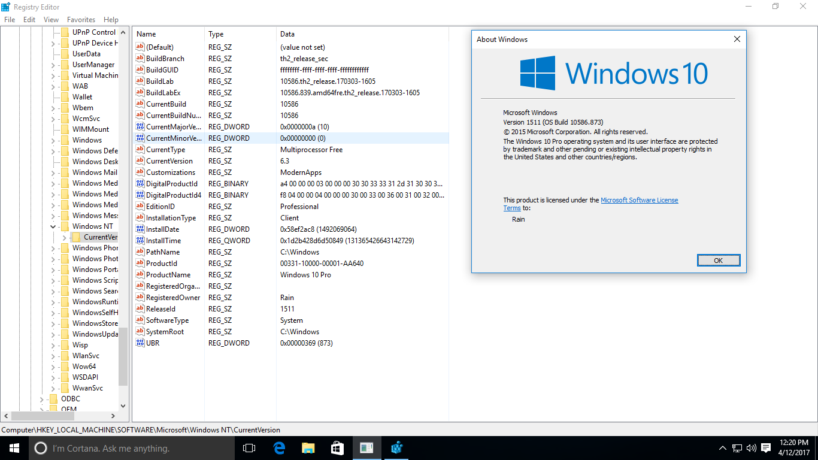The height and width of the screenshot is (460, 818).
Task: Open the Edit menu
Action: [29, 20]
